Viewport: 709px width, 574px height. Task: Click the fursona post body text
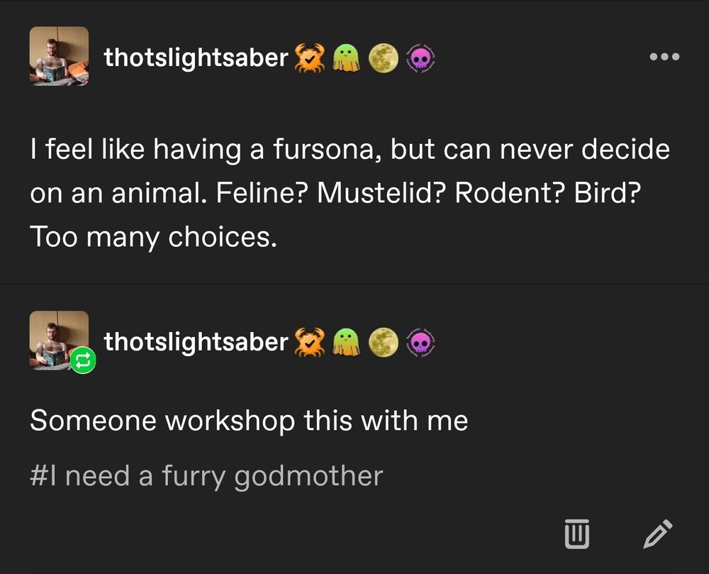[350, 193]
